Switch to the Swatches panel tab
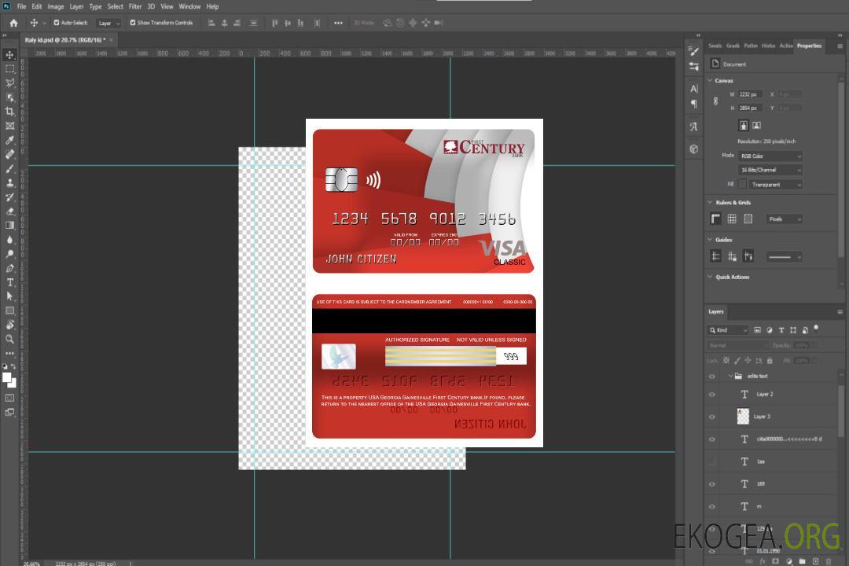Screen dimensions: 849x566 (x=715, y=46)
